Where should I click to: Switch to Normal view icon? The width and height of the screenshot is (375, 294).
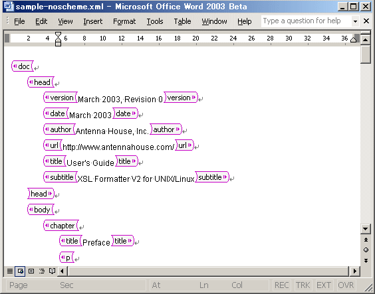[10, 271]
